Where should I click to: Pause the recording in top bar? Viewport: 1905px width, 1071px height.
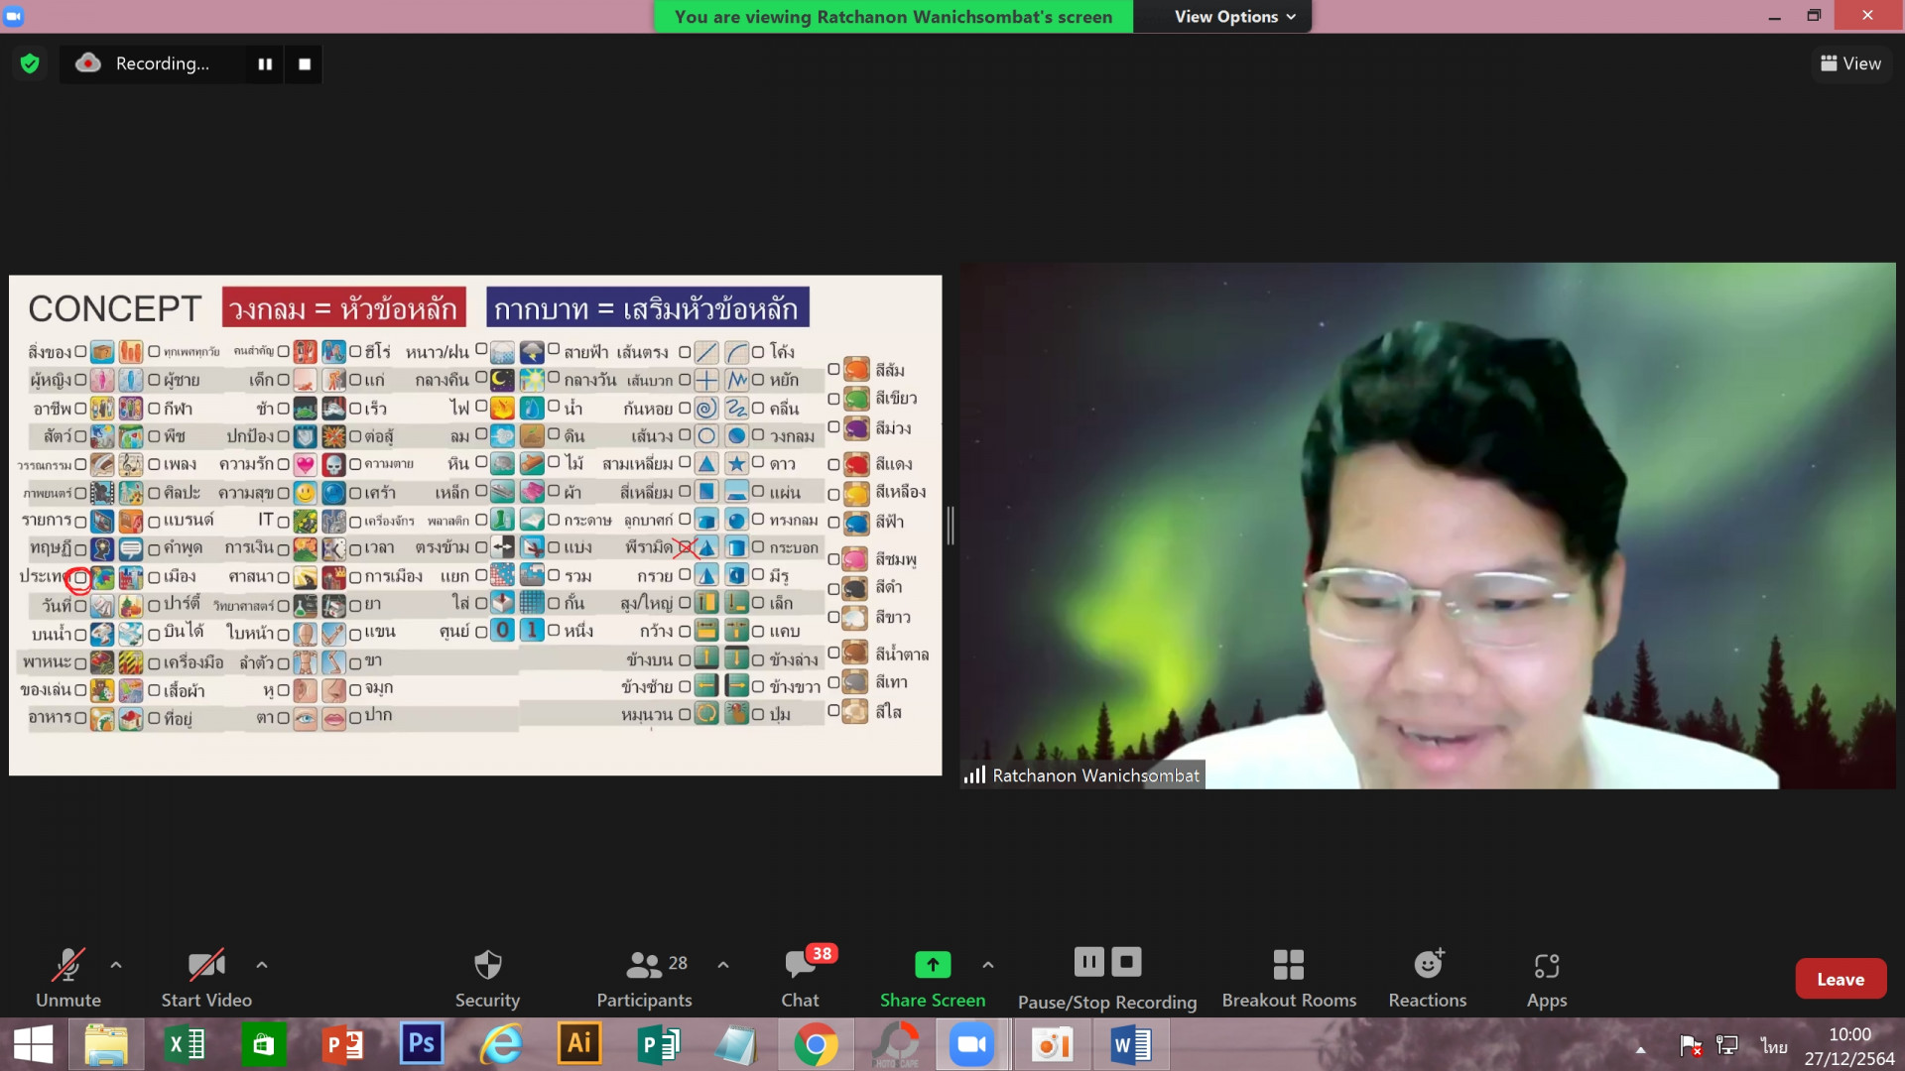[x=265, y=63]
